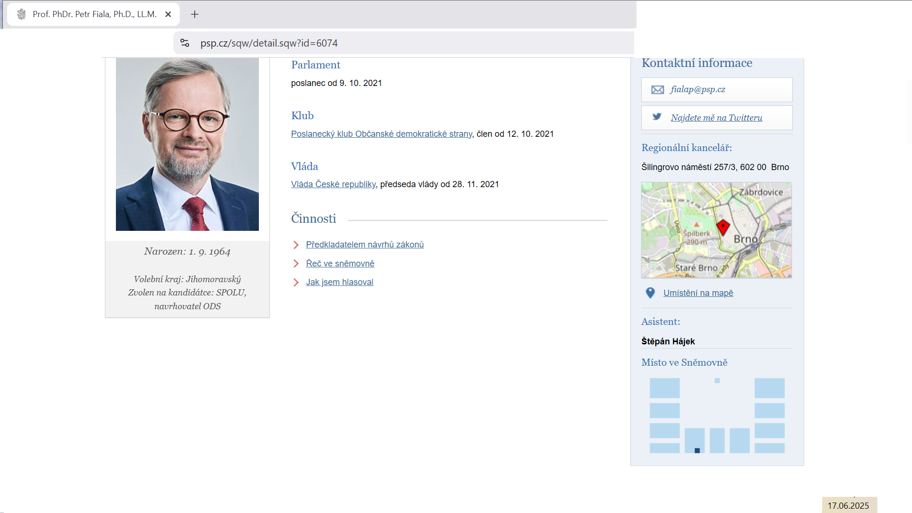Click the red marker on the map
The image size is (912, 513).
723,228
